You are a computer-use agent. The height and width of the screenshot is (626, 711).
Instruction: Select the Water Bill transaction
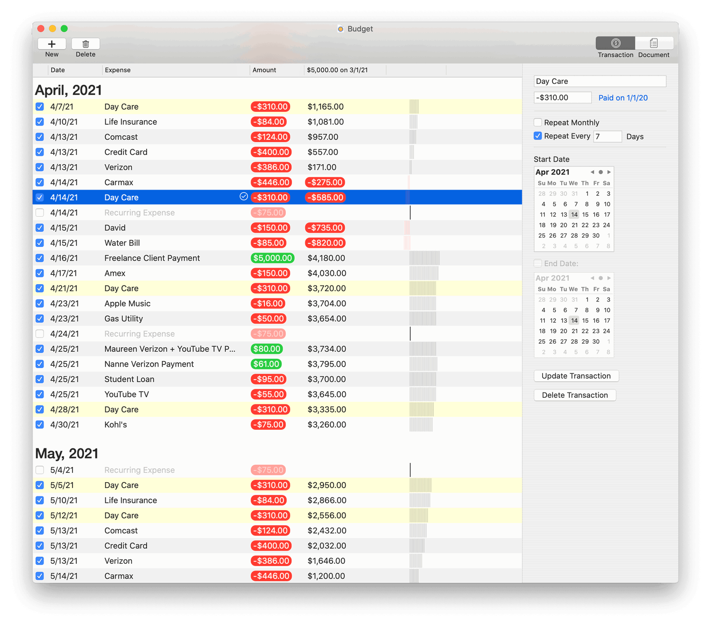pyautogui.click(x=277, y=243)
